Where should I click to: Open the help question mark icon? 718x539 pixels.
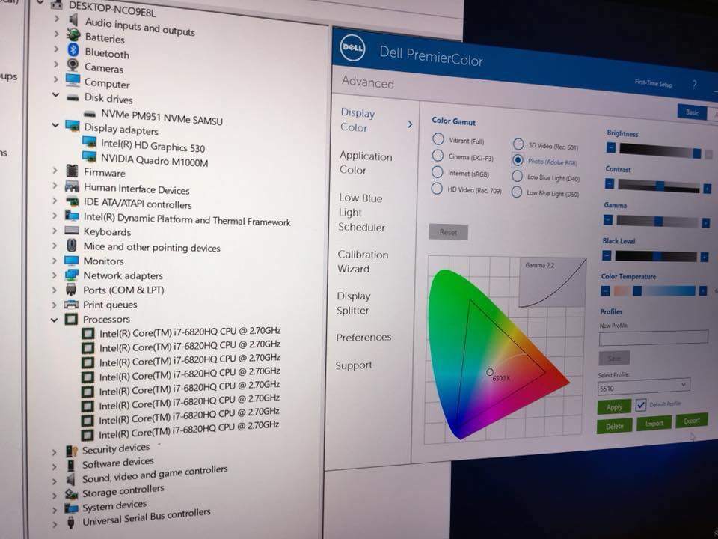[x=694, y=85]
